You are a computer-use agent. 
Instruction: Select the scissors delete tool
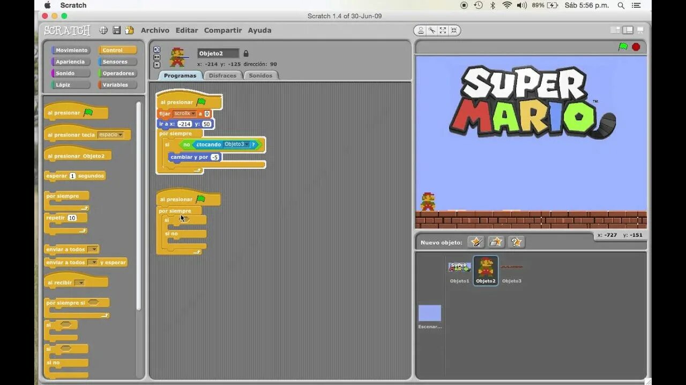coord(431,30)
